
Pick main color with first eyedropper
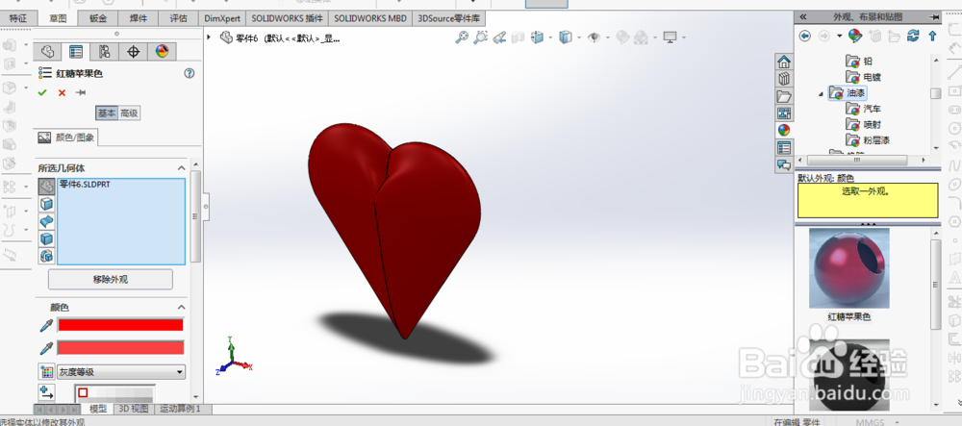pyautogui.click(x=46, y=325)
